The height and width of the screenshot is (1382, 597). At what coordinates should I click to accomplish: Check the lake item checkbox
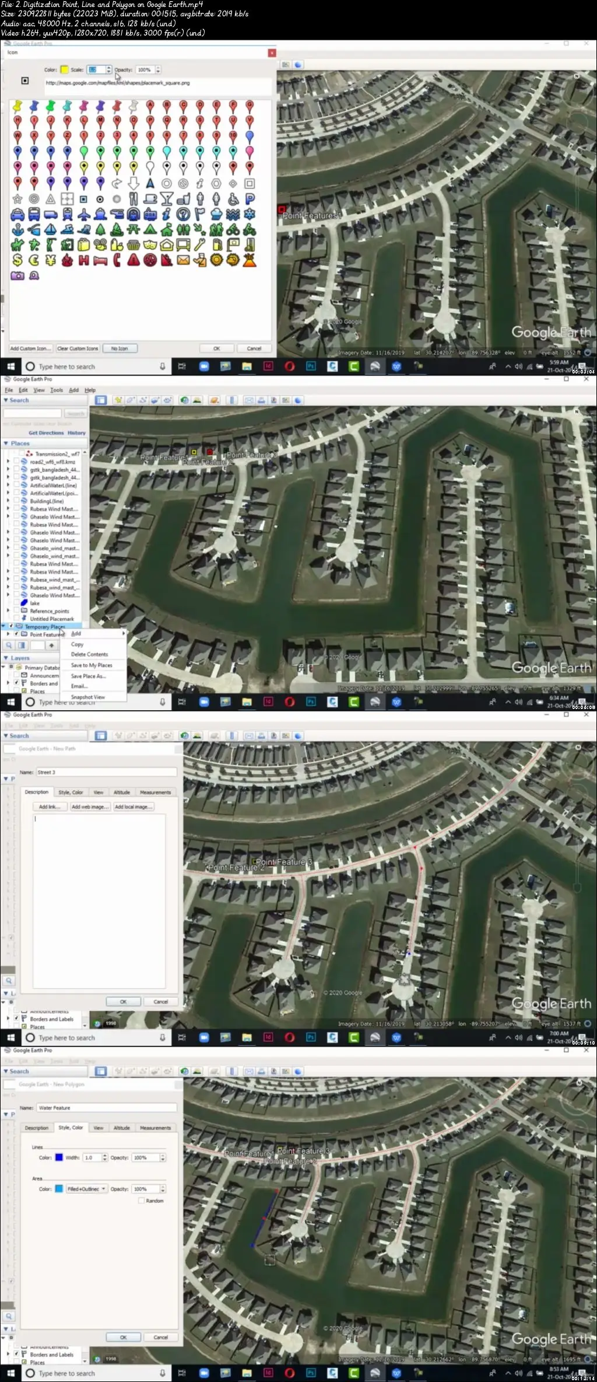[16, 603]
